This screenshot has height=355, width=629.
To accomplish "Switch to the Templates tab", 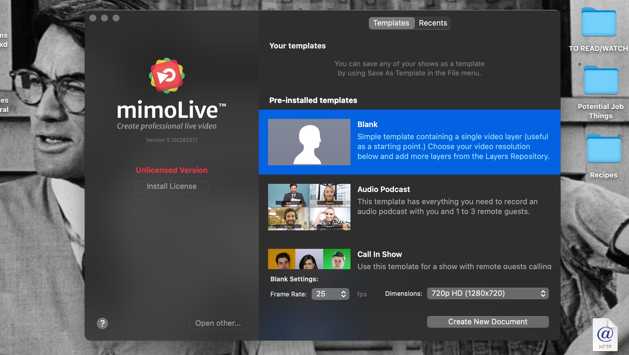I will pos(391,23).
